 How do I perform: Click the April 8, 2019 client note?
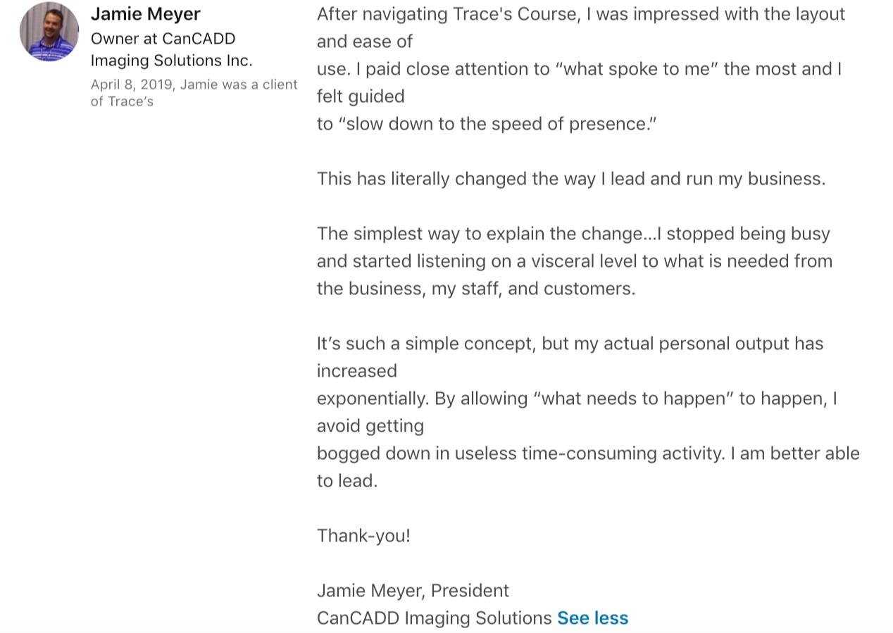point(194,93)
